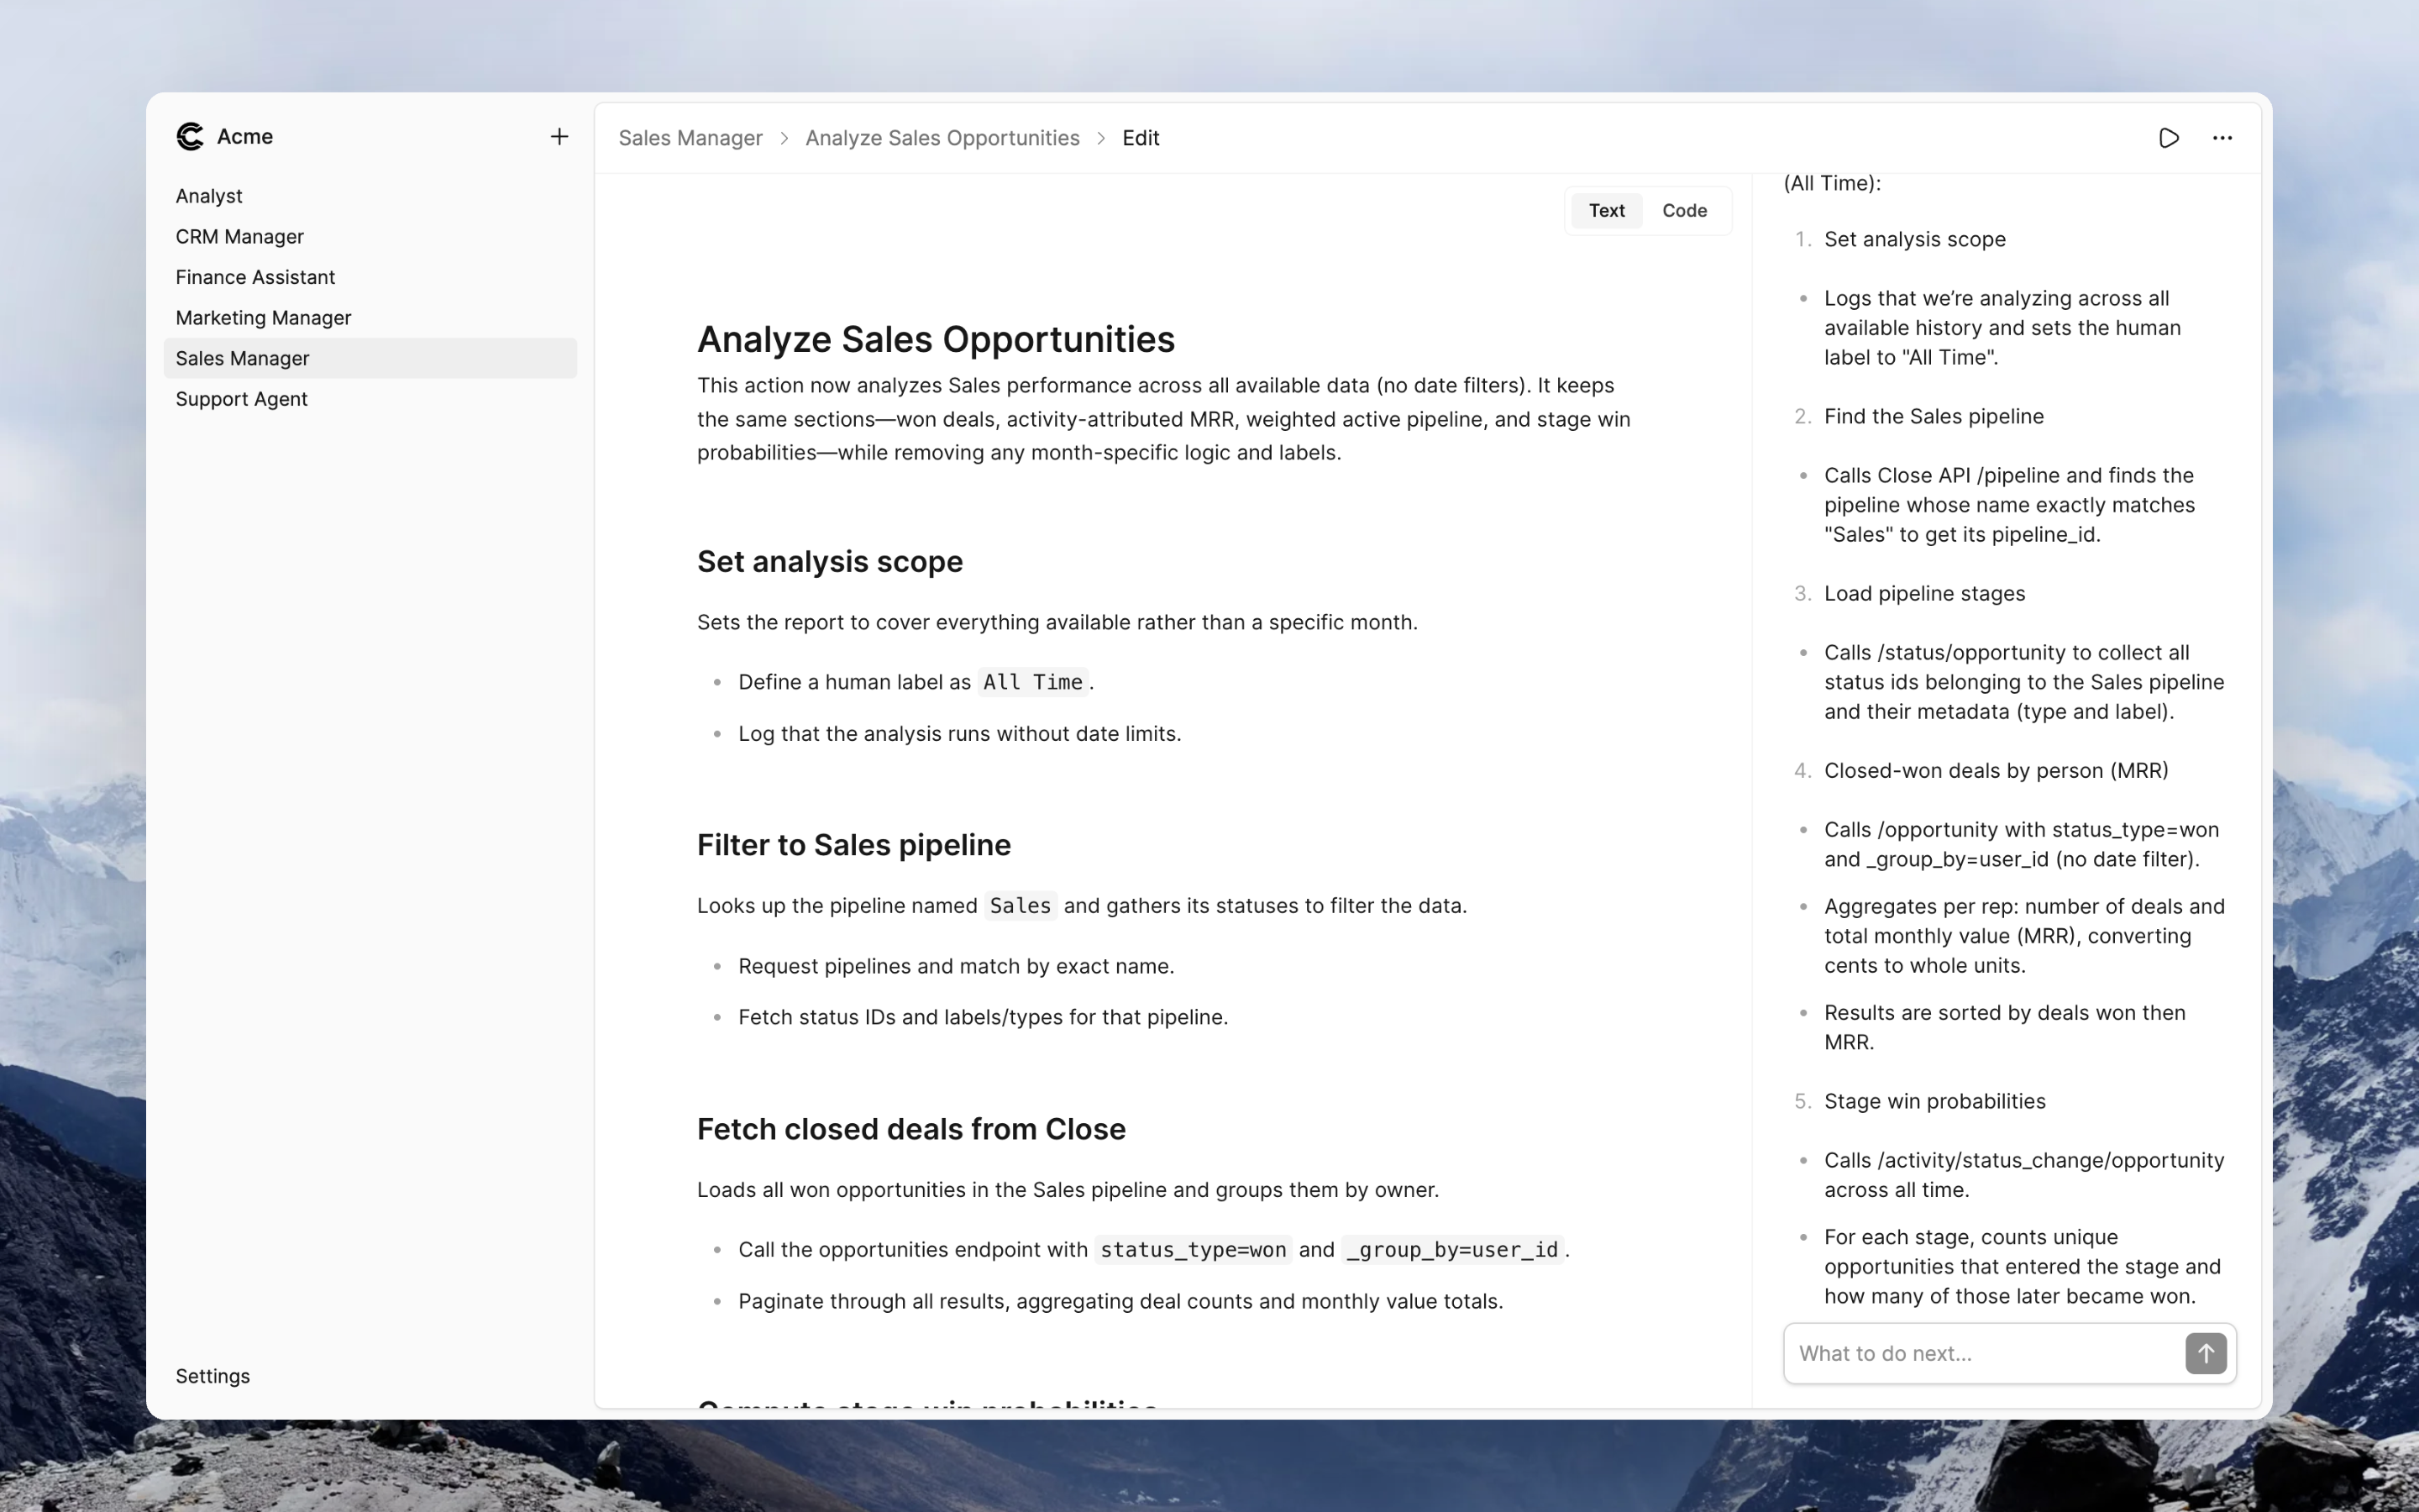Open the Support Agent sidebar entry

click(242, 399)
